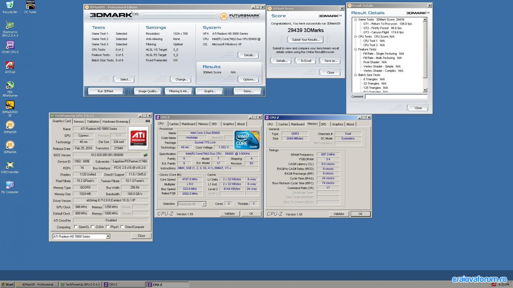Open the Recycle Bin desktop icon
The height and width of the screenshot is (288, 513).
click(x=10, y=7)
